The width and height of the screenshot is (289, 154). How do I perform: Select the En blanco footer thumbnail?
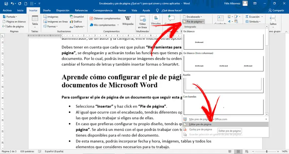(x=224, y=42)
